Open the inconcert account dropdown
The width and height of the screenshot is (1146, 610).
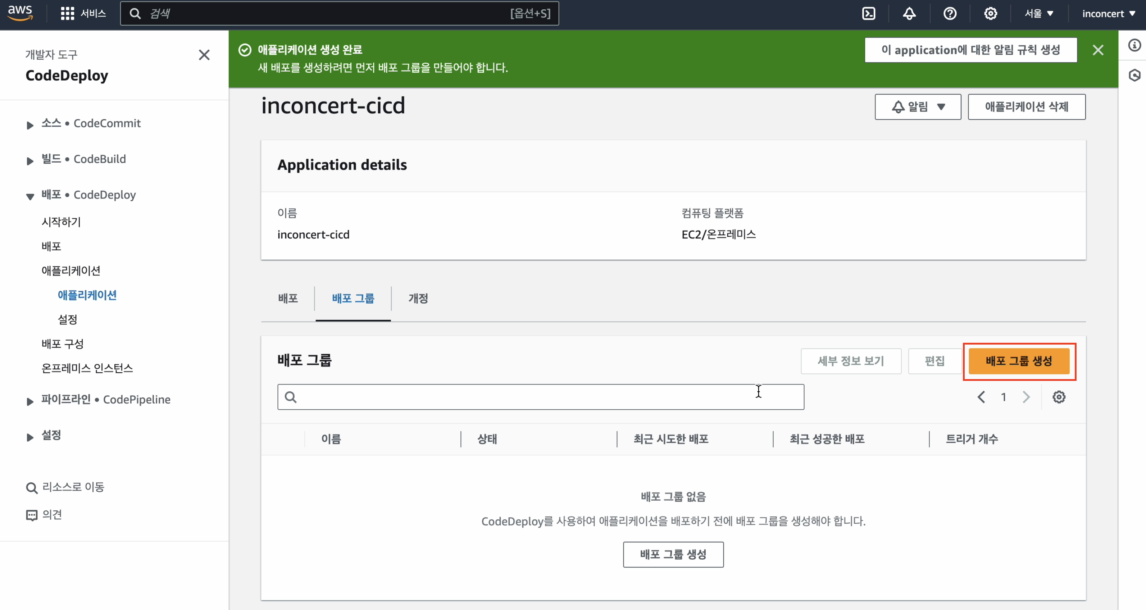click(x=1109, y=13)
